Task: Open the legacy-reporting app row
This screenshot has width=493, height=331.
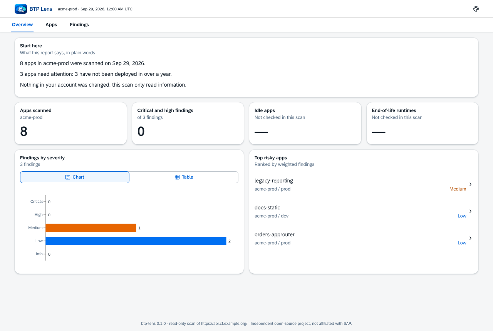Action: point(364,185)
